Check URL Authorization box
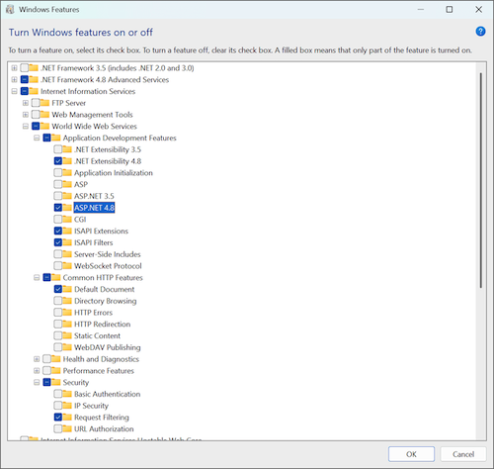The width and height of the screenshot is (494, 469). pyautogui.click(x=58, y=428)
